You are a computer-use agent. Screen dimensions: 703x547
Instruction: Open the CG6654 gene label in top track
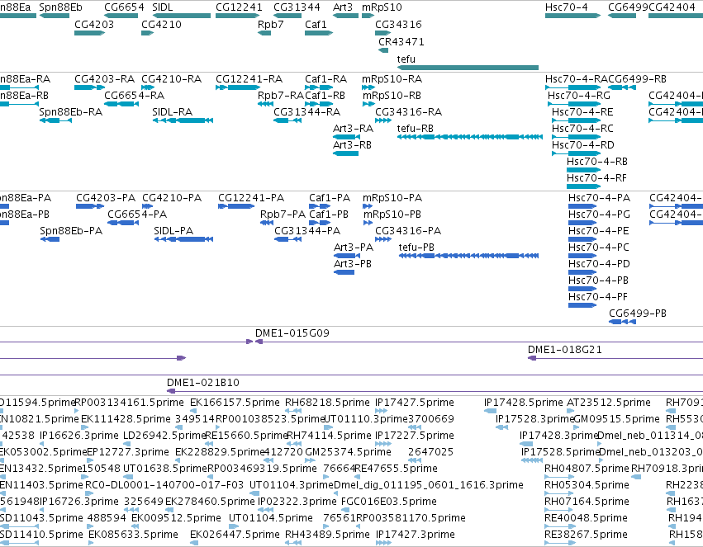124,7
